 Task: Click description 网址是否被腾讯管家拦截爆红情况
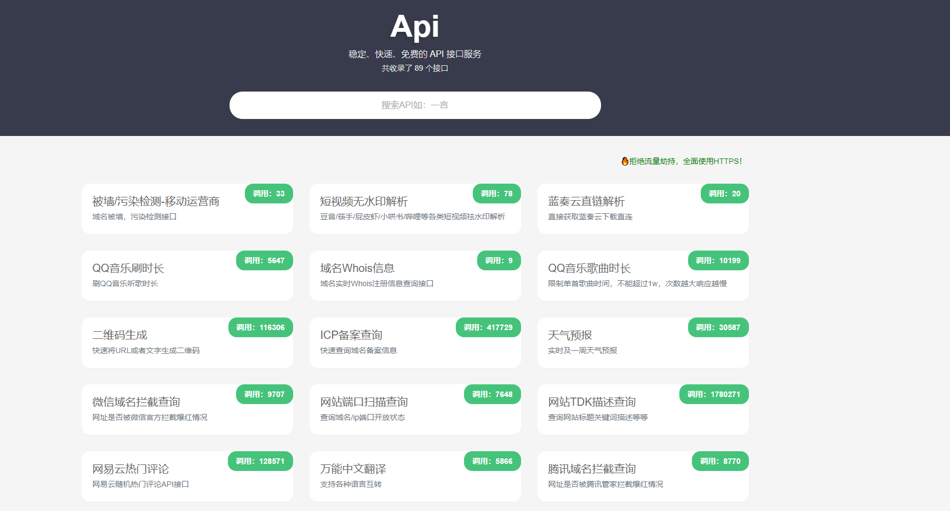(x=605, y=485)
